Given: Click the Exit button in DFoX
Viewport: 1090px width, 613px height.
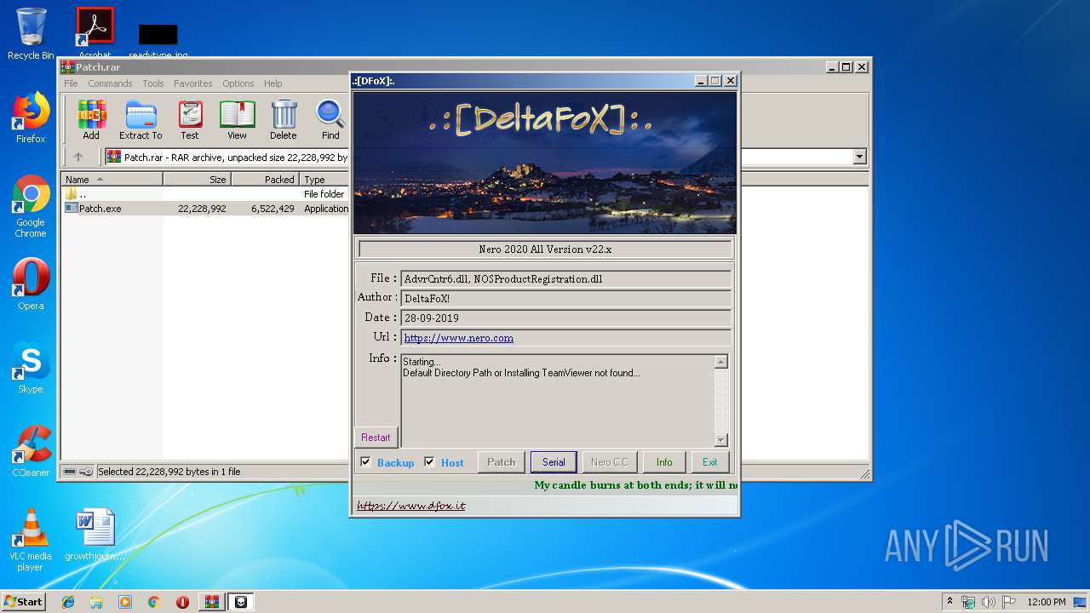Looking at the screenshot, I should (710, 462).
